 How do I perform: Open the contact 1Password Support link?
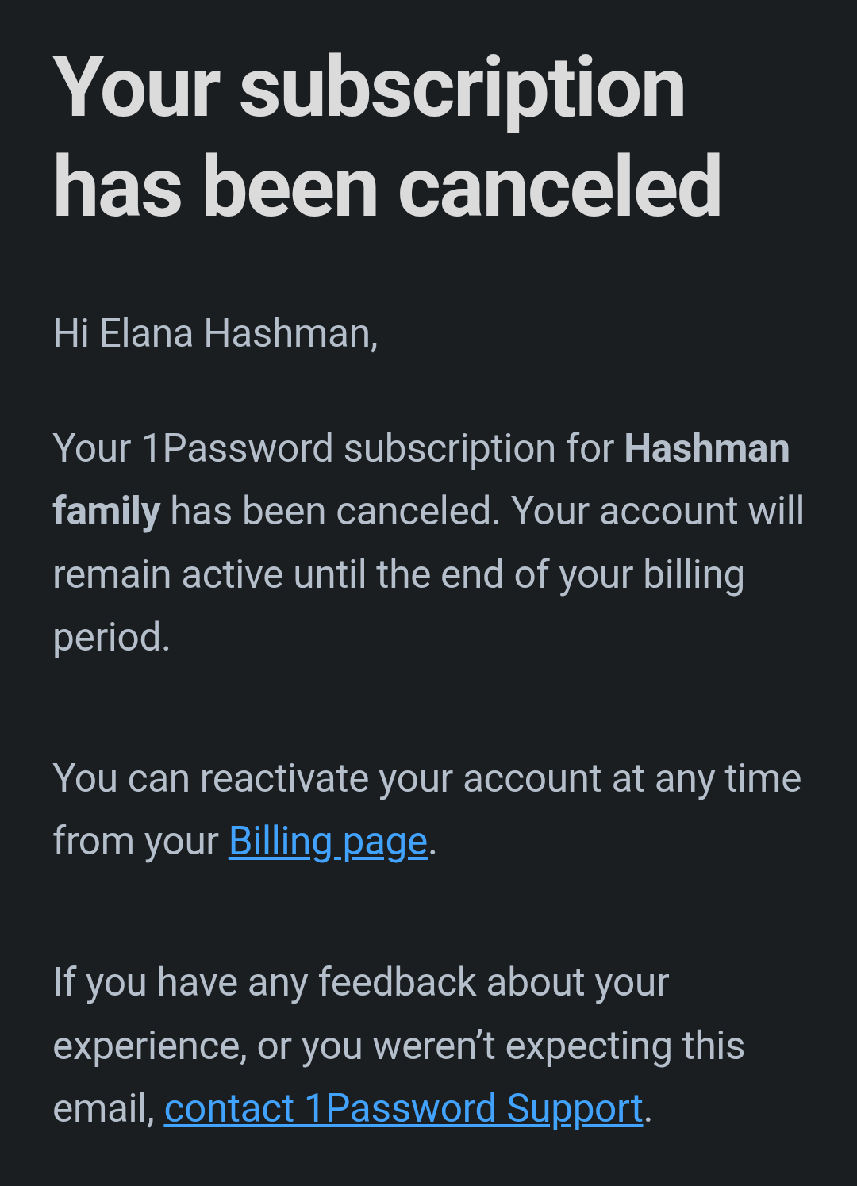(x=403, y=1109)
